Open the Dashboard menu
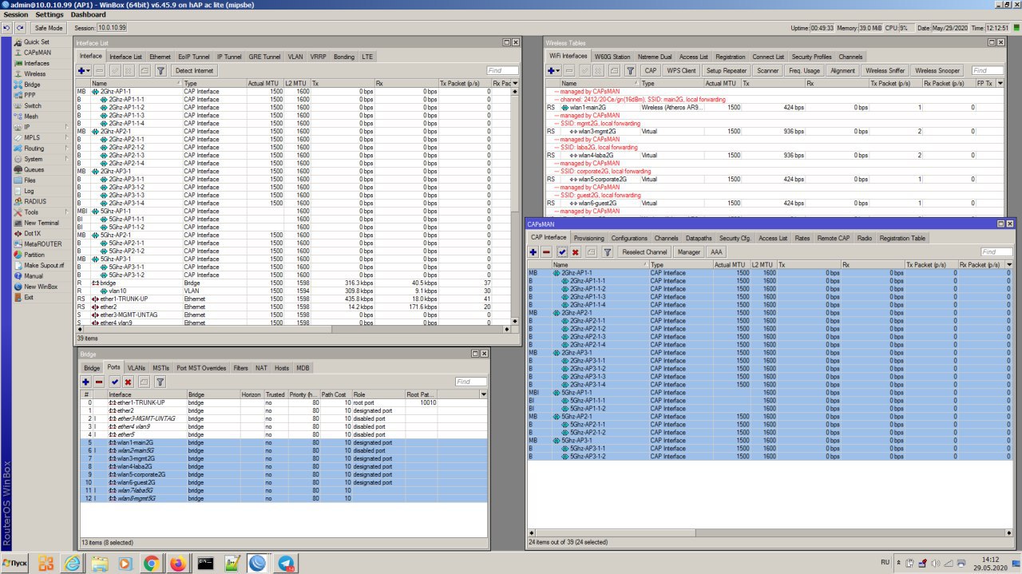1022x574 pixels. (x=88, y=14)
